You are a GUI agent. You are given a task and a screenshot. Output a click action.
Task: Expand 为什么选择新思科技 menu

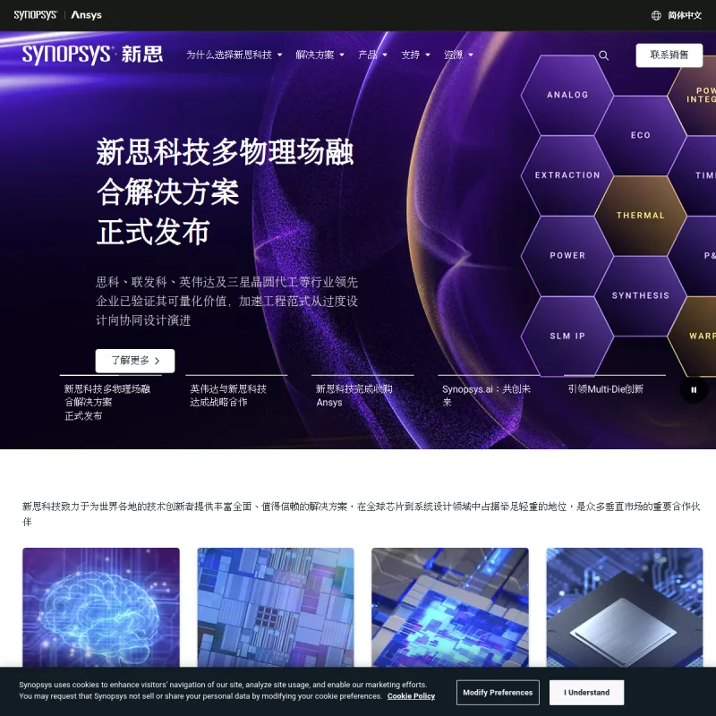pyautogui.click(x=234, y=55)
